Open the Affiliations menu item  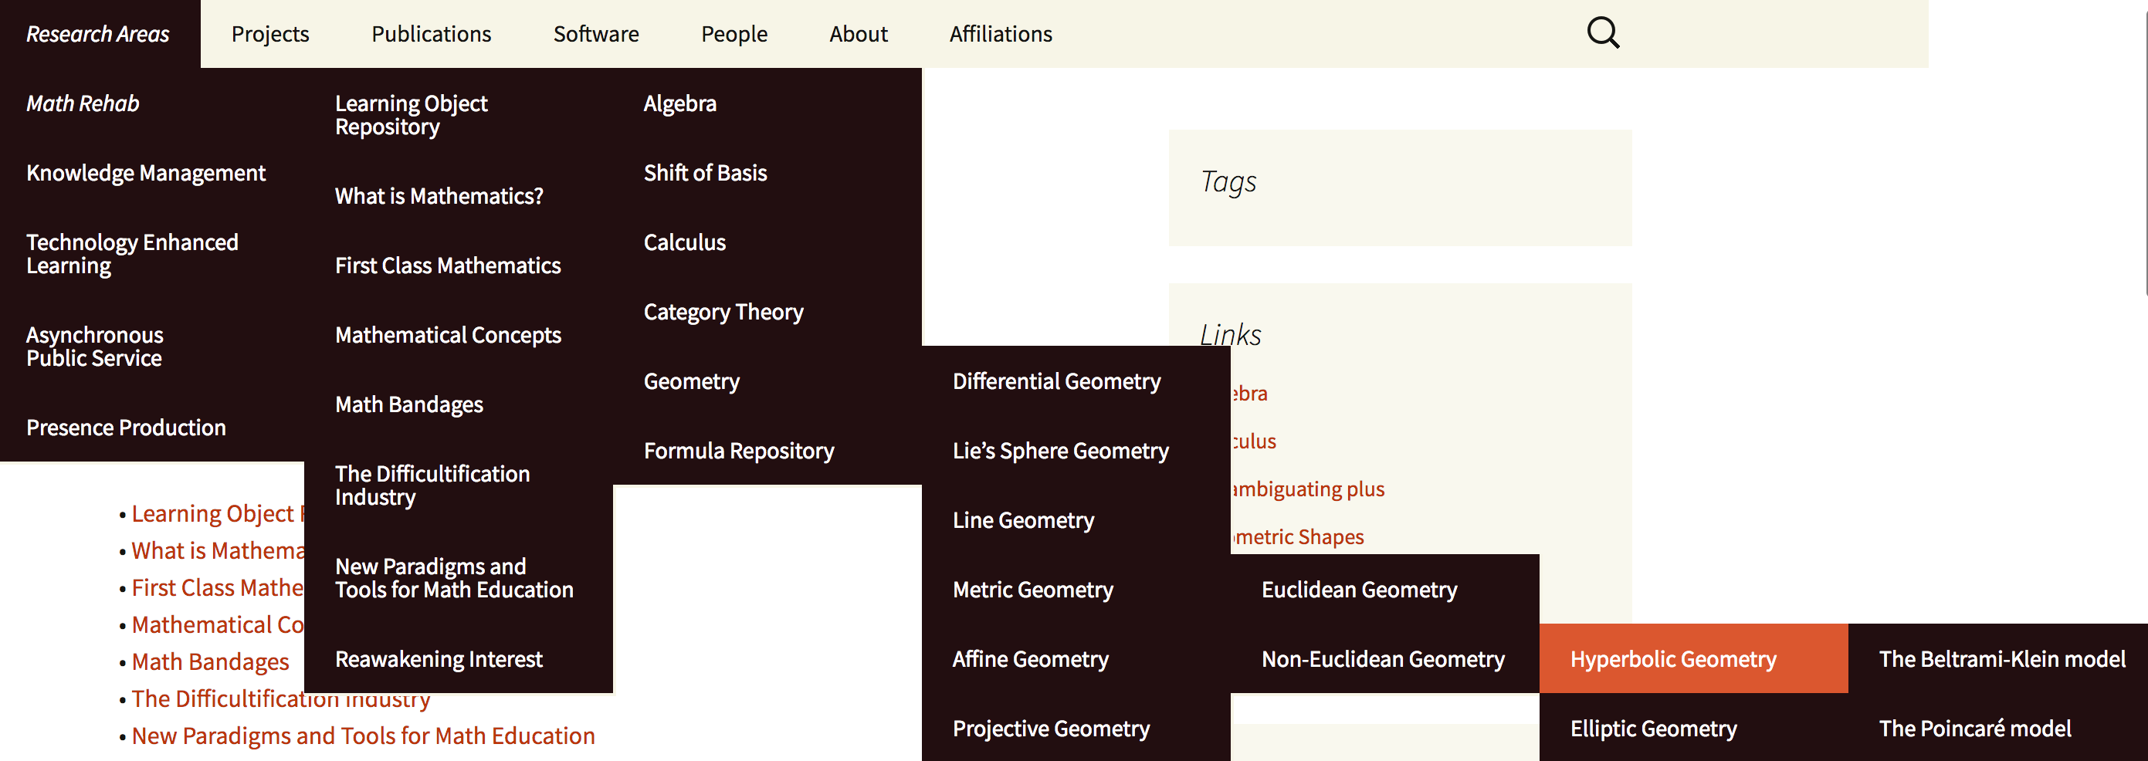click(x=1000, y=34)
